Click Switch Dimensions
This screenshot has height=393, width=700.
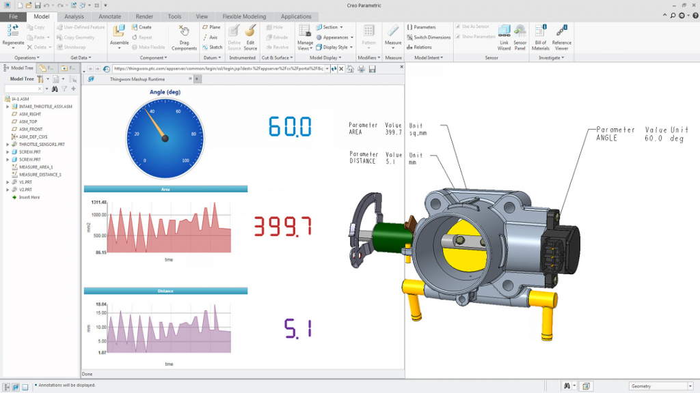point(429,38)
